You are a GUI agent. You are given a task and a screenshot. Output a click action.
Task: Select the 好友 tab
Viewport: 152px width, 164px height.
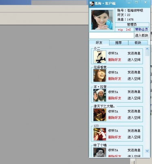[99, 43]
